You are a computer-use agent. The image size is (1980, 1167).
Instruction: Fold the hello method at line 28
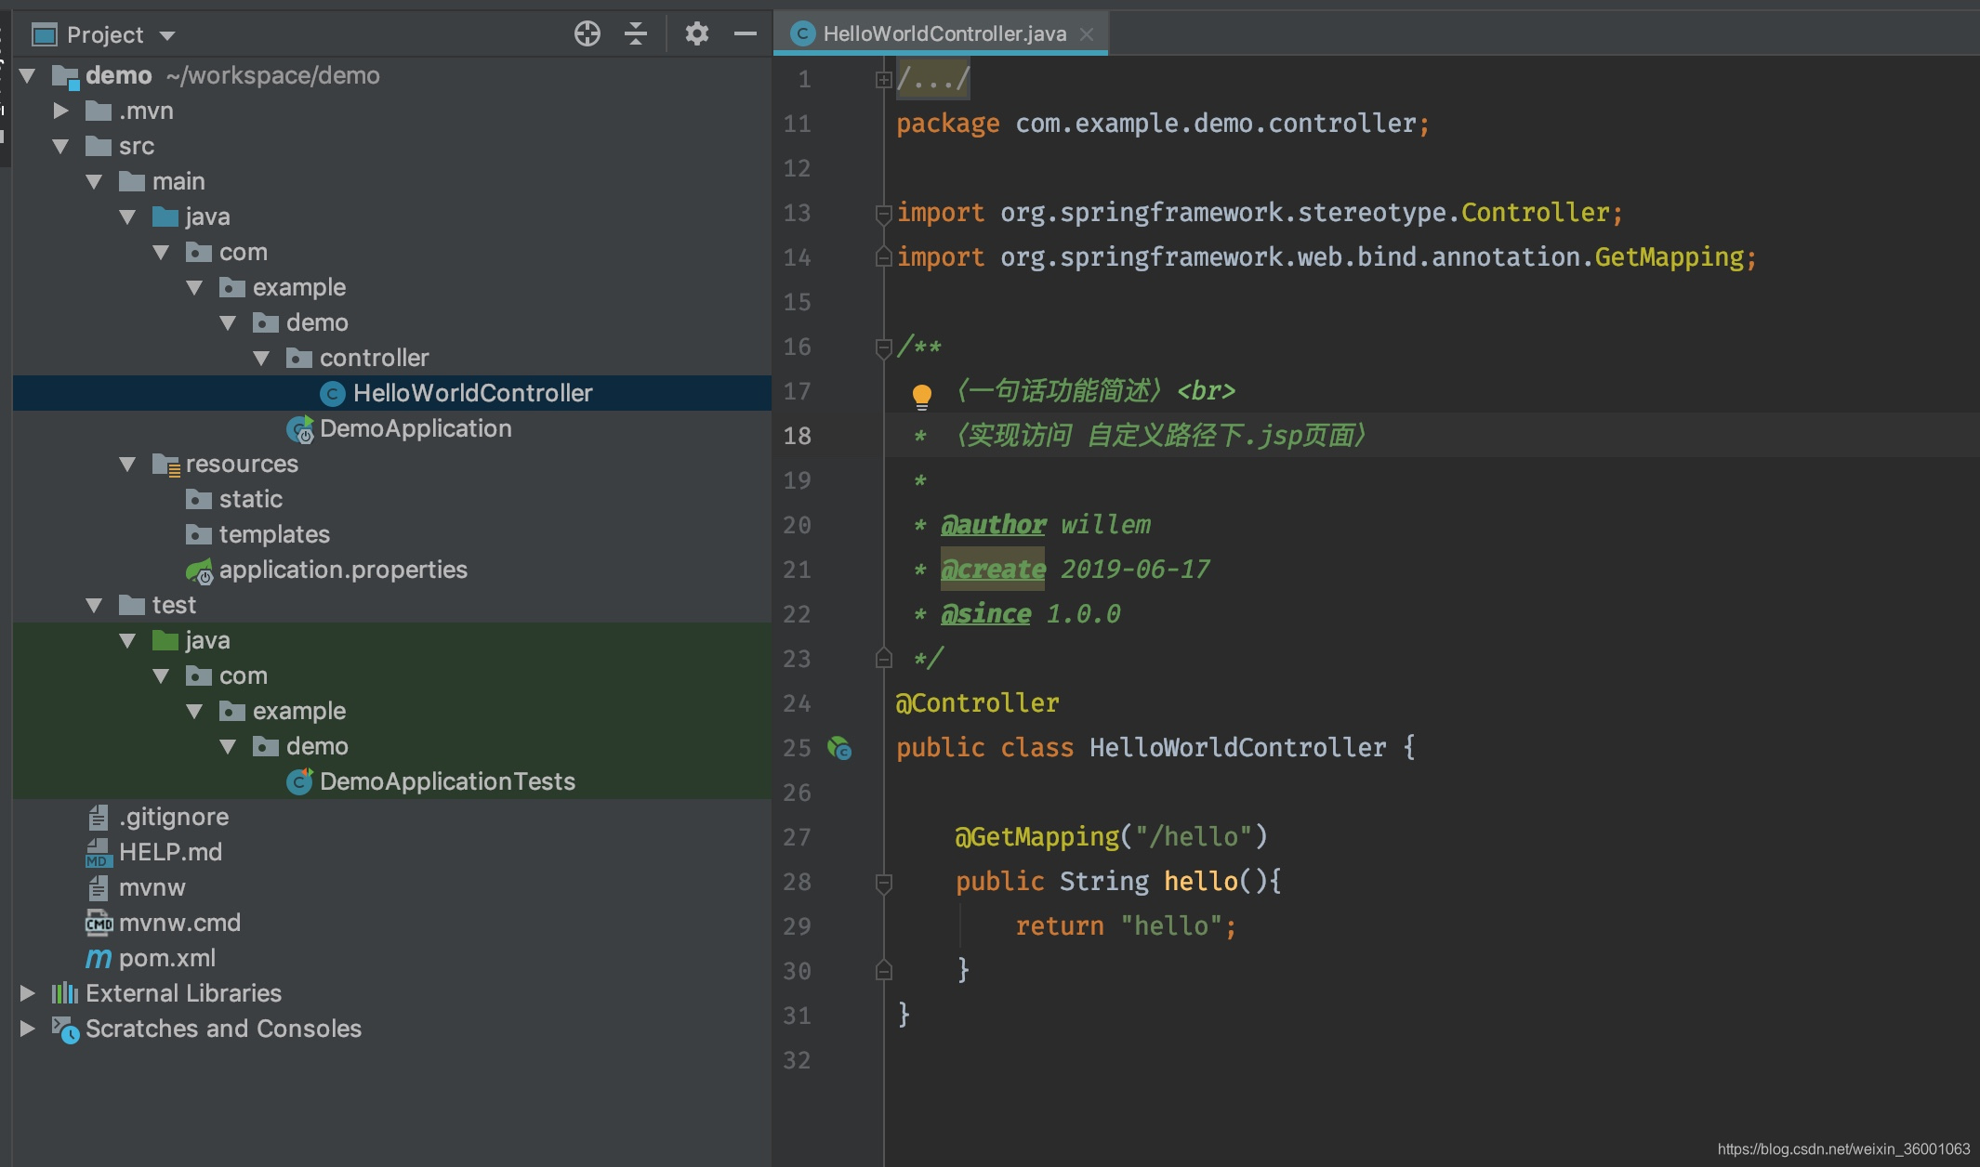883,883
